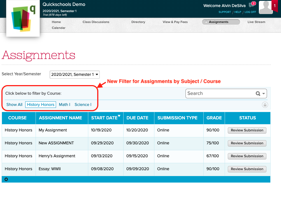Open the Calendar menu
The height and width of the screenshot is (198, 281).
coord(59,28)
